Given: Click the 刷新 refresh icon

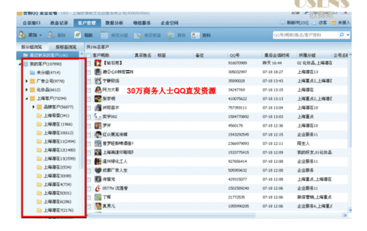Looking at the screenshot, I should (77, 35).
